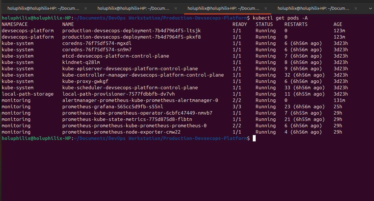The width and height of the screenshot is (374, 201).
Task: Close the active third terminal tab
Action: pos(266,9)
